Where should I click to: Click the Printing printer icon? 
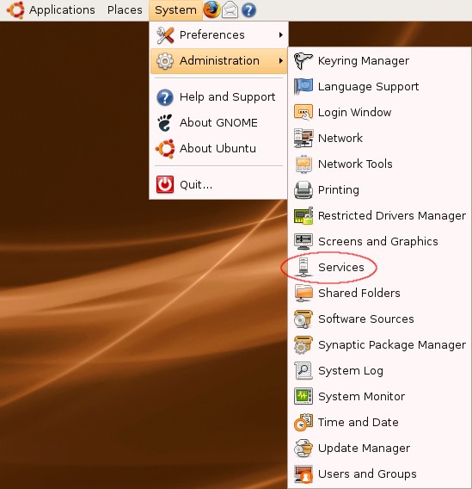tap(303, 190)
